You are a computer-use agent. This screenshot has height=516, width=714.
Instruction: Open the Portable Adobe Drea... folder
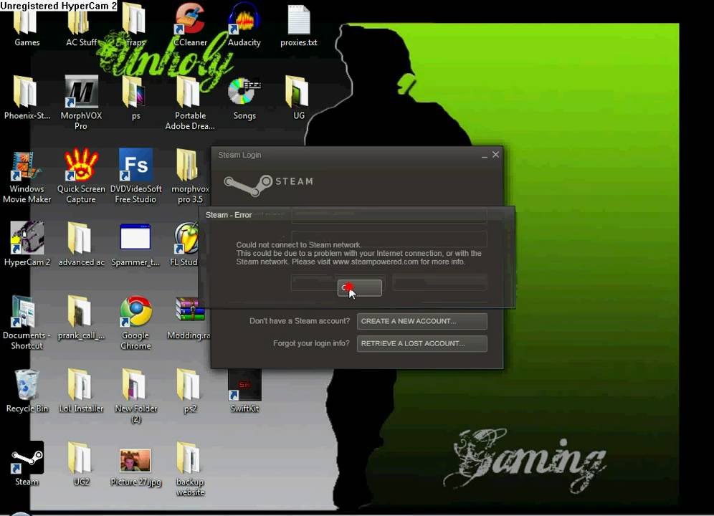click(190, 102)
